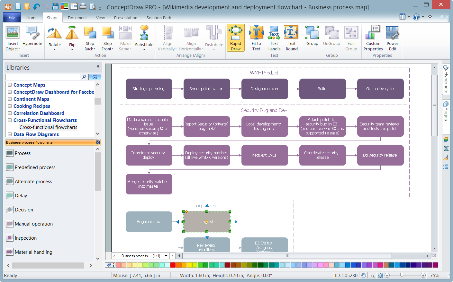453x282 pixels.
Task: Open Print Preview from the quick access toolbar
Action: [x=93, y=6]
